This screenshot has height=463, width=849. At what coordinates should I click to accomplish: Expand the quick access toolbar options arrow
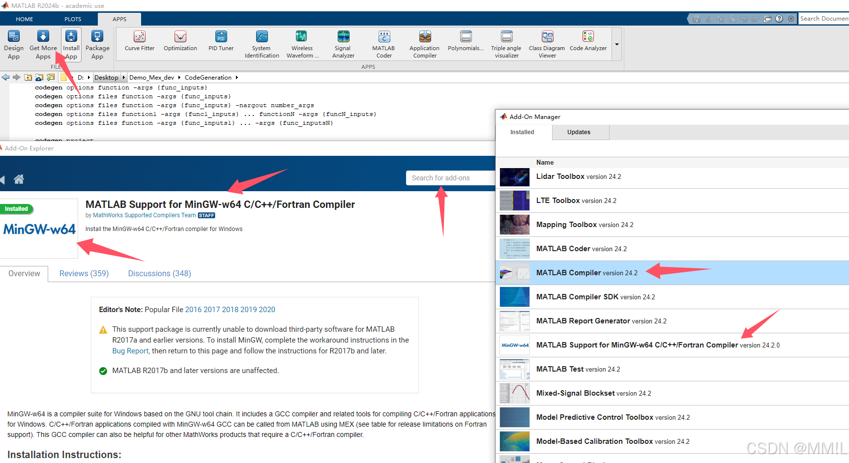(791, 19)
